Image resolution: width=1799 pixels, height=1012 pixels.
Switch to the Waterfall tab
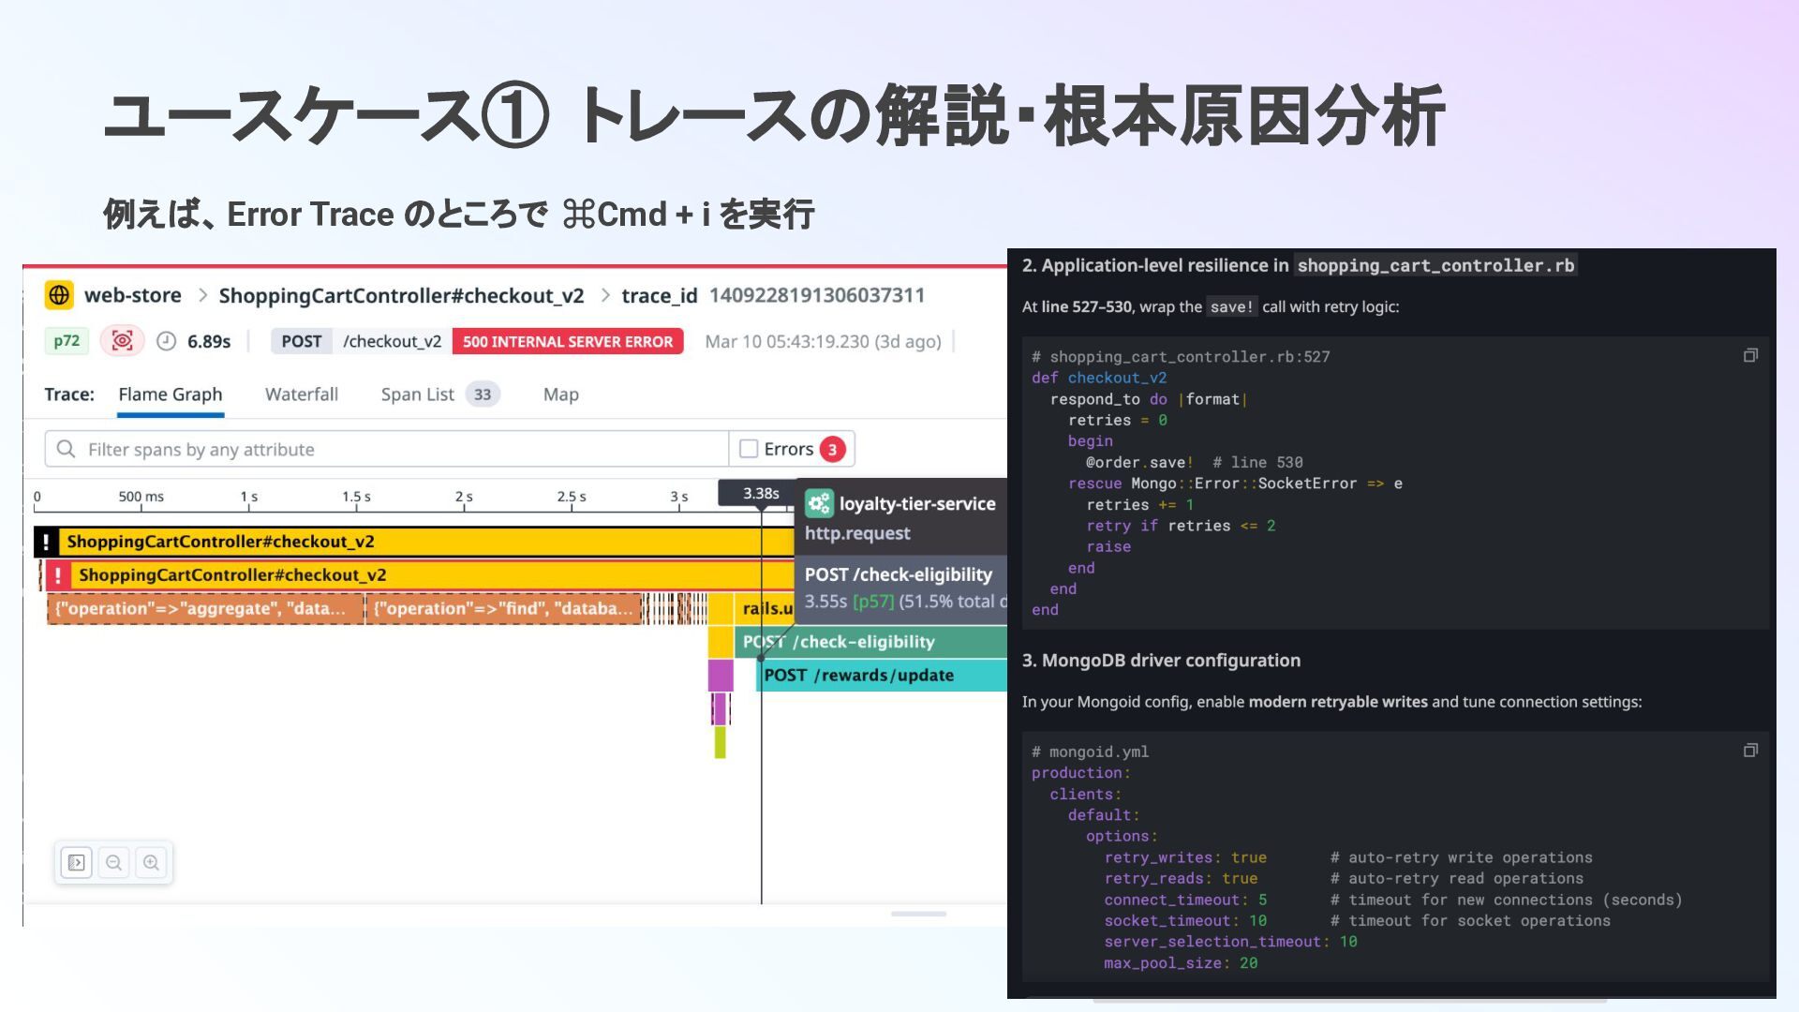point(301,394)
